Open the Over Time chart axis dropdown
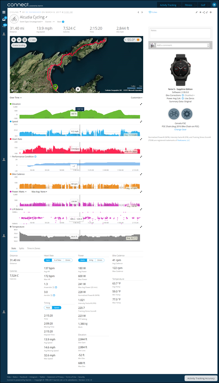 tap(15, 98)
